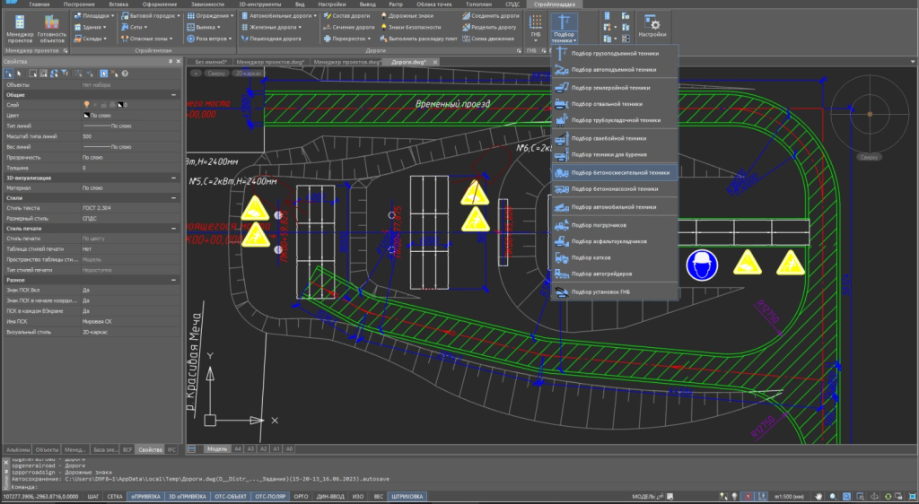919x504 pixels.
Task: Disable ШТРИХОВКА in status bar
Action: 407,495
